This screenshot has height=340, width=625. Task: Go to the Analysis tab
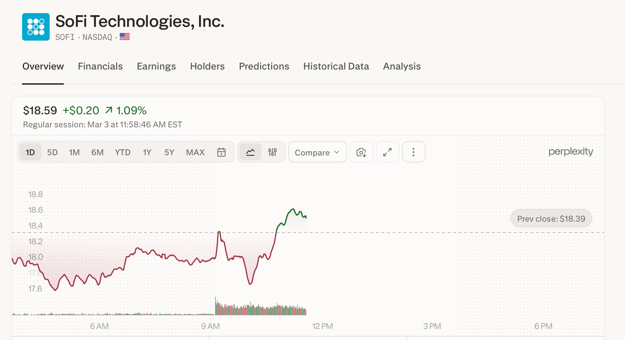pyautogui.click(x=401, y=66)
